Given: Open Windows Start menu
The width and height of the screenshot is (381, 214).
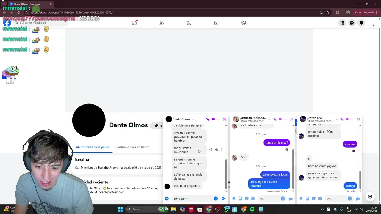Looking at the screenshot, I should pos(120,209).
